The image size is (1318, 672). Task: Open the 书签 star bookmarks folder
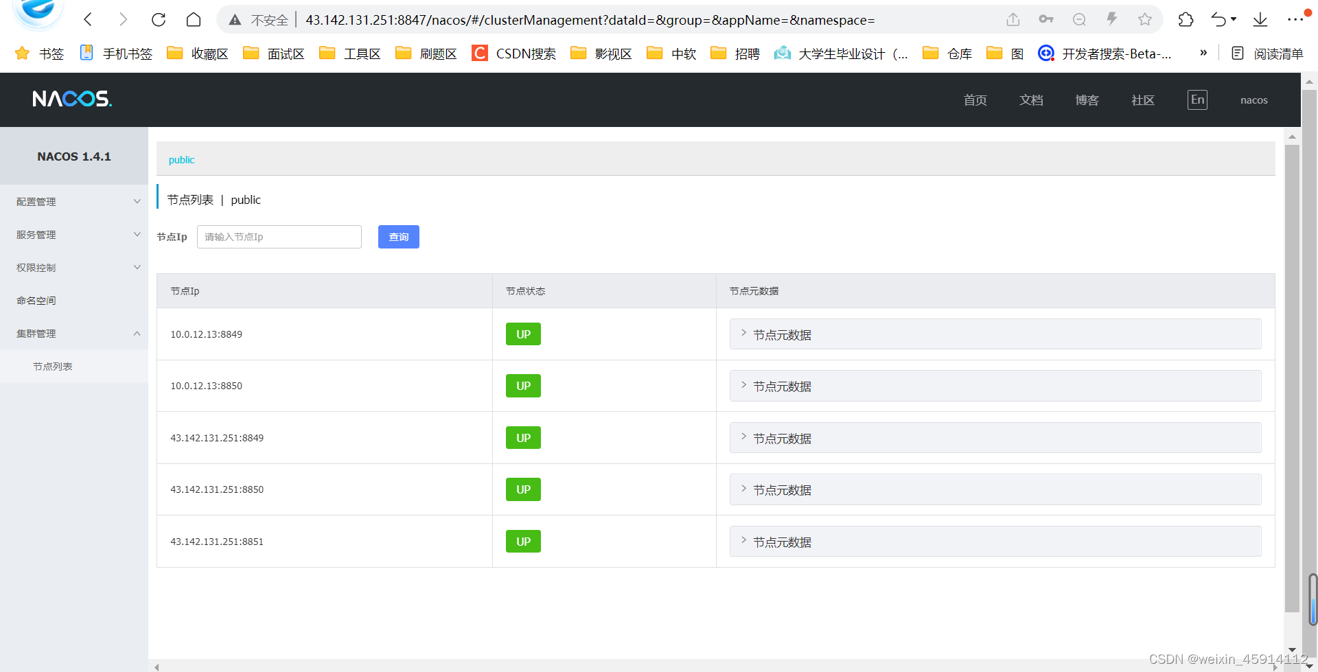coord(39,54)
